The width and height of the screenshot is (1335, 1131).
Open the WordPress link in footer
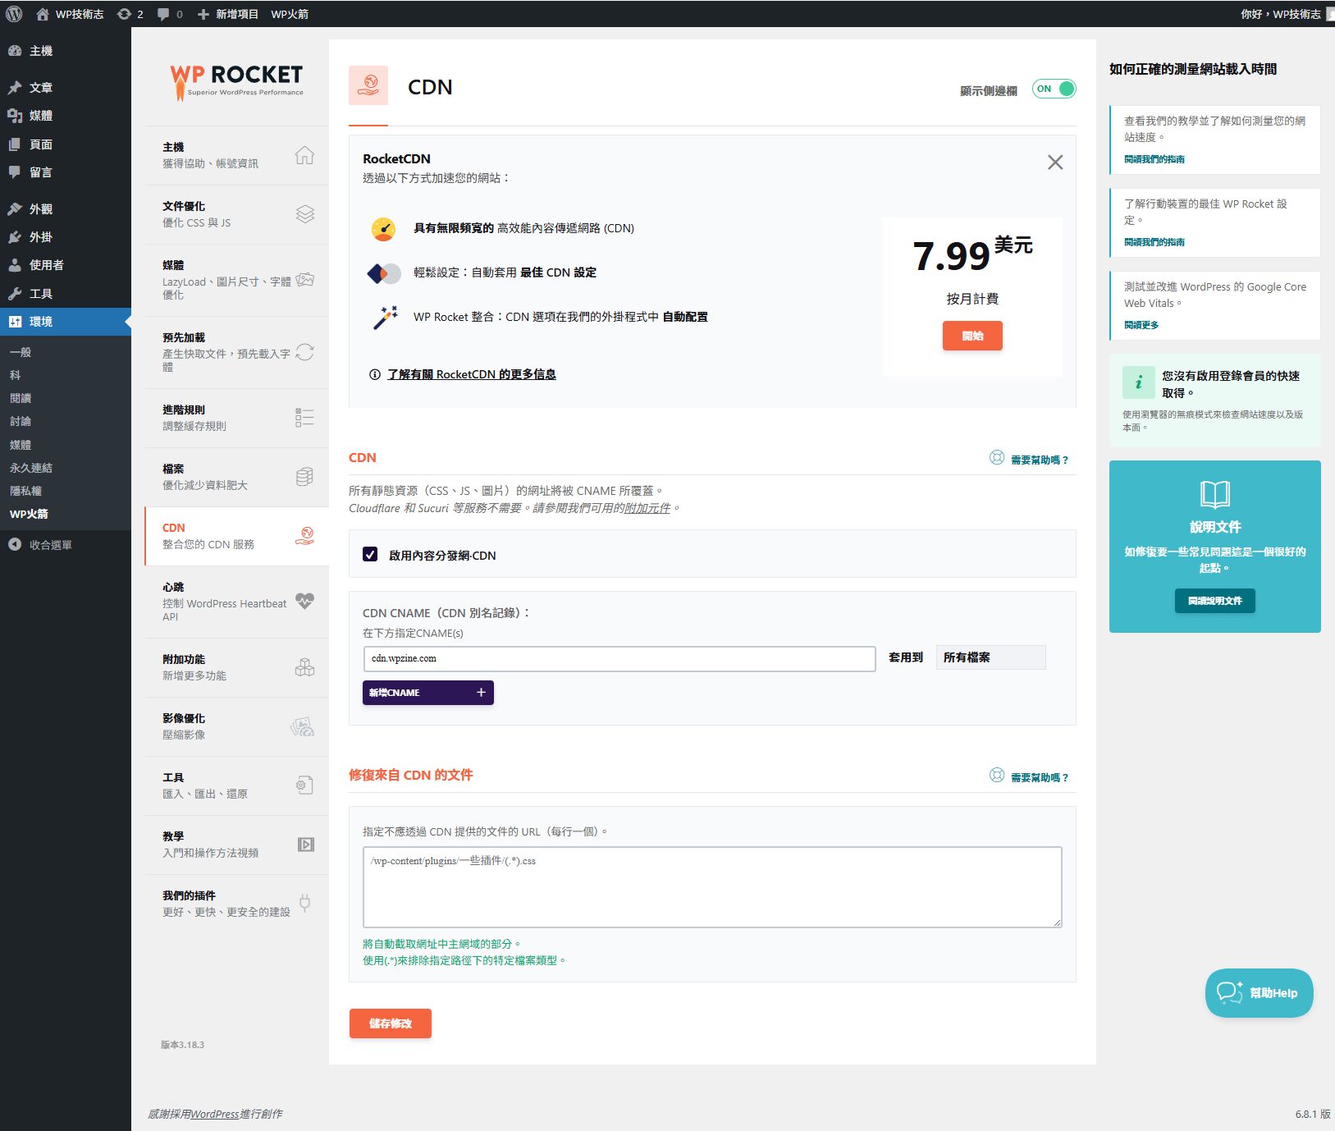[214, 1114]
